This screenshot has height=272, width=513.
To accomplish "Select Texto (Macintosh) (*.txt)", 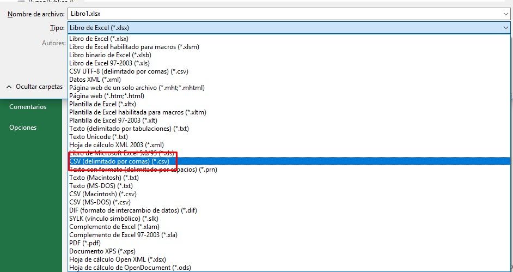I will (x=289, y=178).
